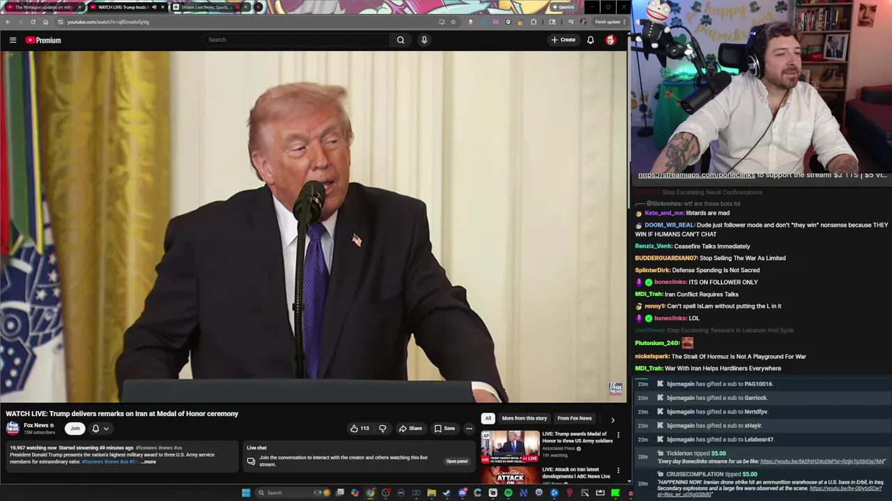The width and height of the screenshot is (892, 501).
Task: Switch to WATCH LIVE: Trump hosts tab
Action: point(127,7)
